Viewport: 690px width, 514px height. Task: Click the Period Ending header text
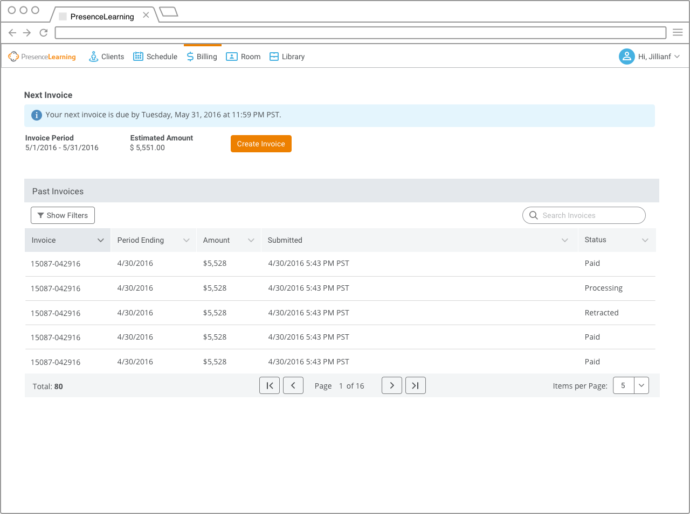click(x=141, y=240)
